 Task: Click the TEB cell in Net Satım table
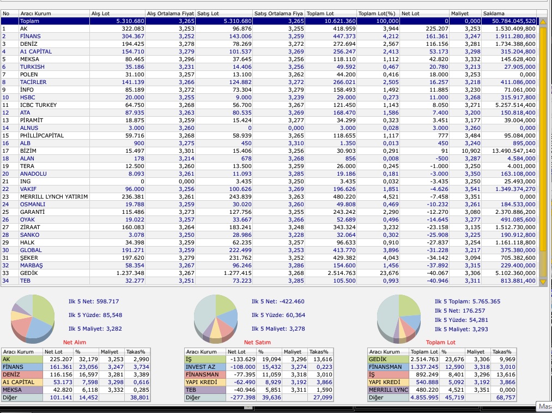point(205,390)
